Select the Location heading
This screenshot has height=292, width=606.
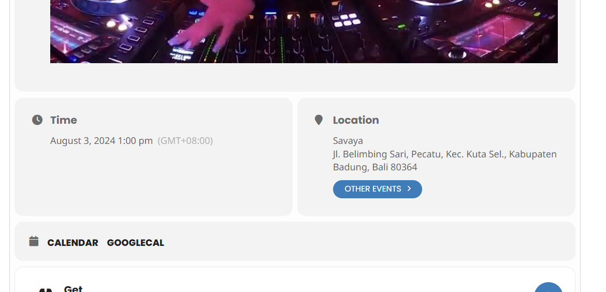pyautogui.click(x=356, y=120)
